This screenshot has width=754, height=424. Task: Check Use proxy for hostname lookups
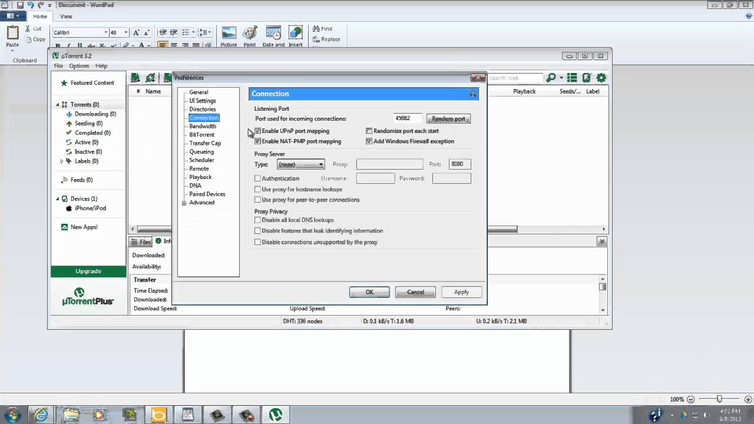258,190
